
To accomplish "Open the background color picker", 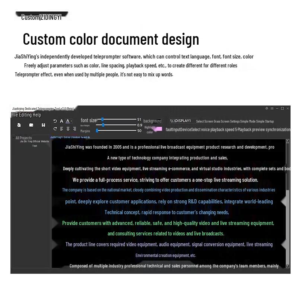I will click(x=152, y=121).
